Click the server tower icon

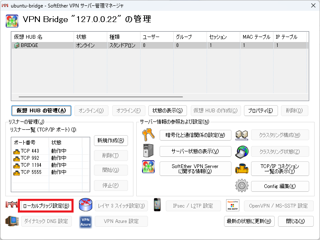click(148, 151)
